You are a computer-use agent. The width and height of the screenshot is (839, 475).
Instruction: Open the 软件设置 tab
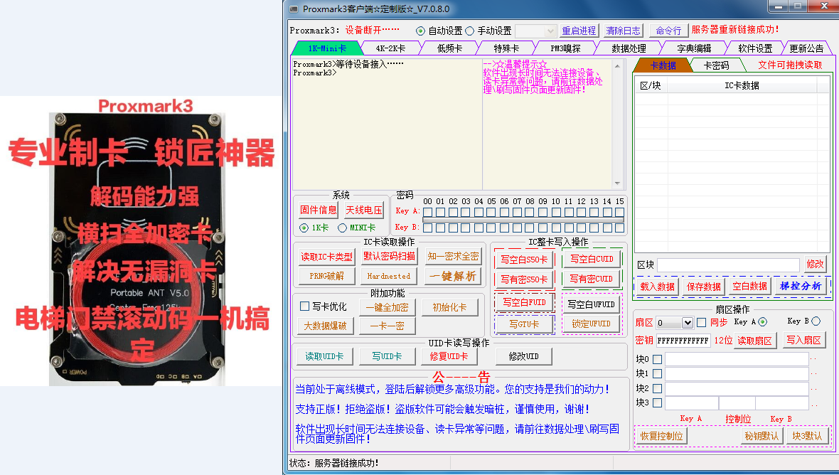(755, 48)
